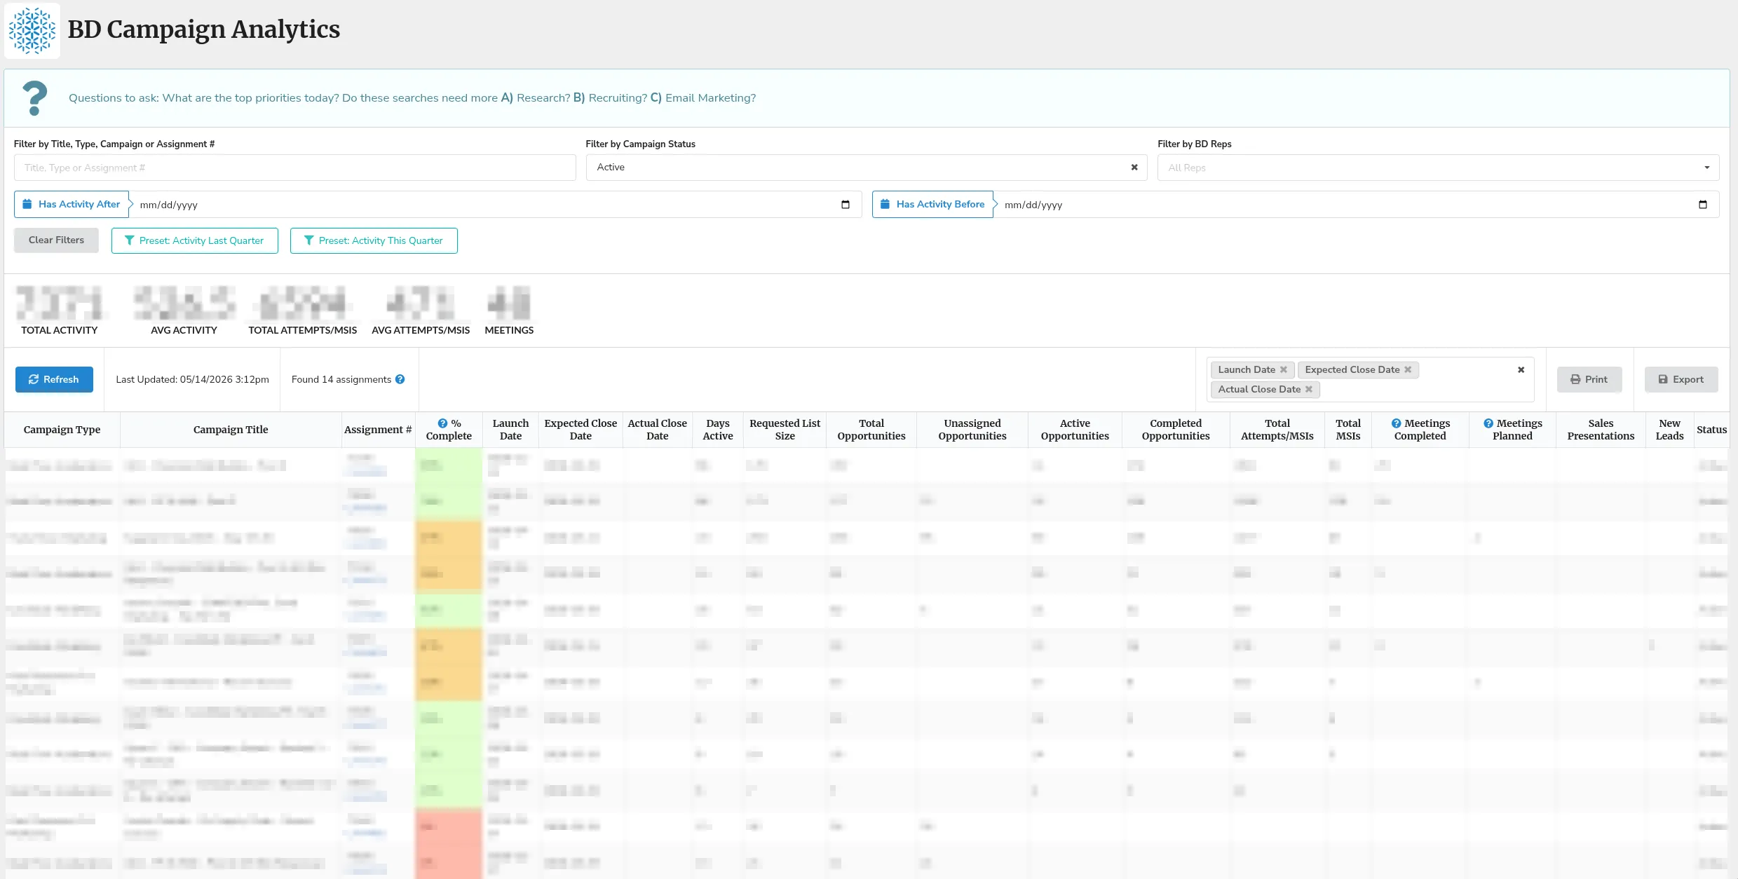Sort by Total Opportunities column
The height and width of the screenshot is (879, 1738).
point(871,430)
